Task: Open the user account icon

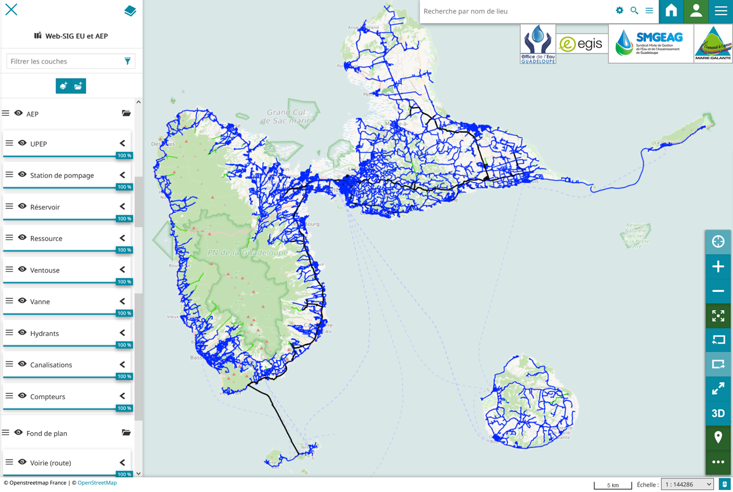Action: coord(696,11)
